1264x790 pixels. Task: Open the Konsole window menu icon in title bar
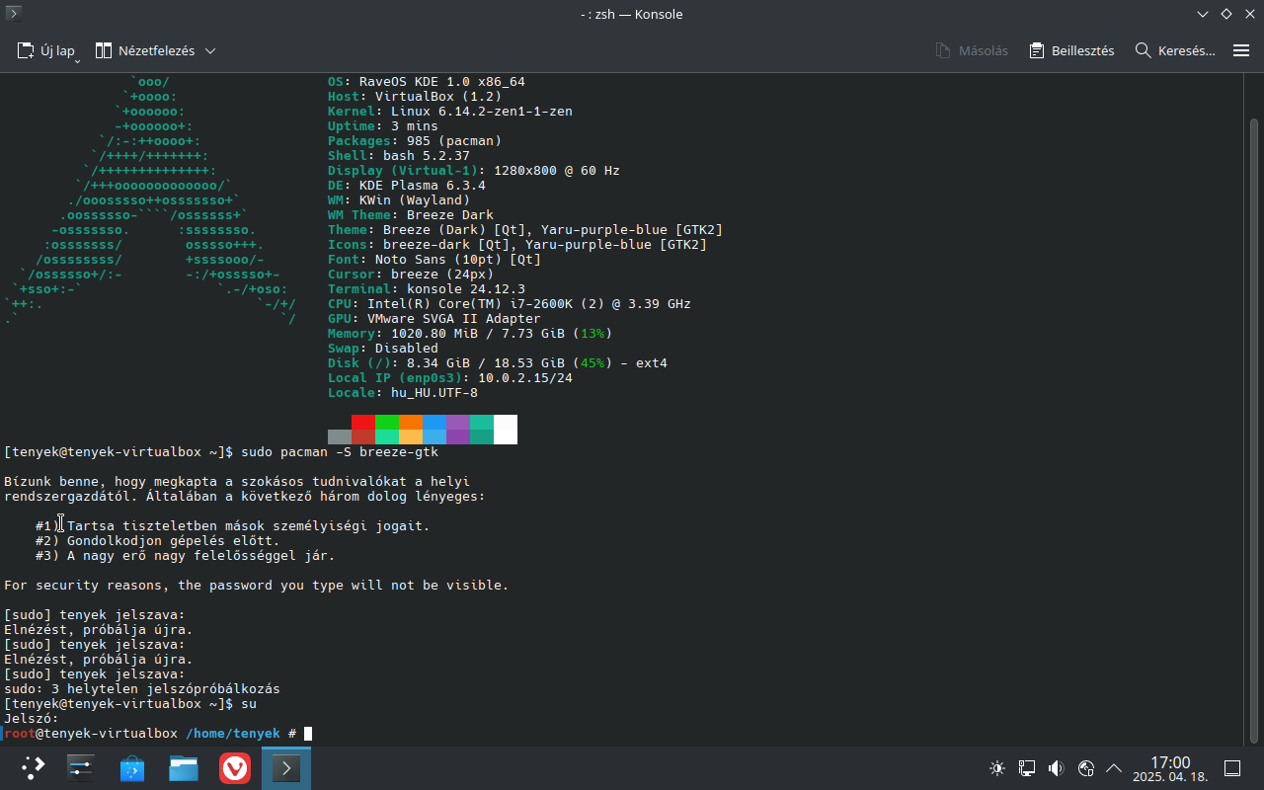[13, 14]
